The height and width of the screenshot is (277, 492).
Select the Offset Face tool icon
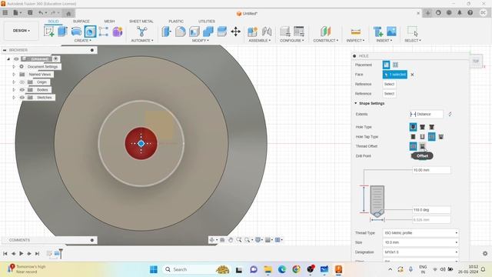coord(222,32)
